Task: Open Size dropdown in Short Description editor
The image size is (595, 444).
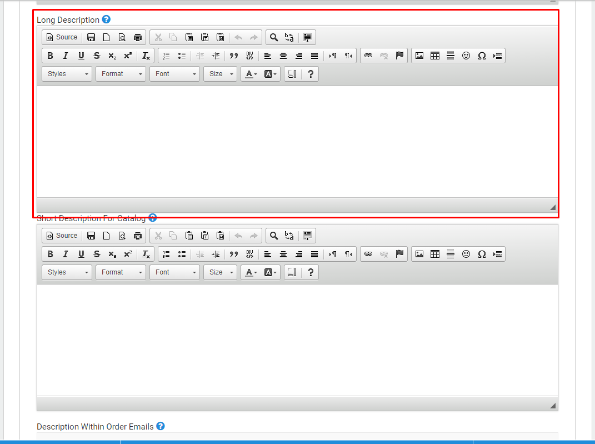Action: [220, 272]
